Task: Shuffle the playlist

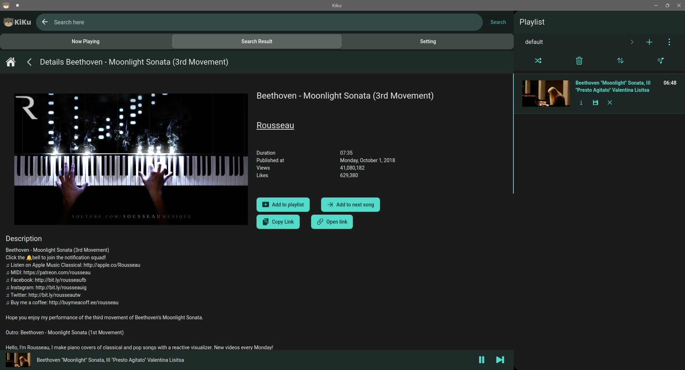Action: click(538, 61)
